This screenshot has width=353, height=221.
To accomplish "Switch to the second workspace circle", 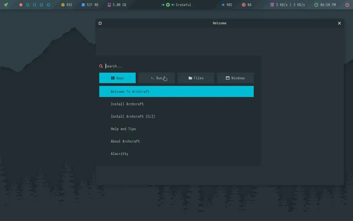I will 28,5.
